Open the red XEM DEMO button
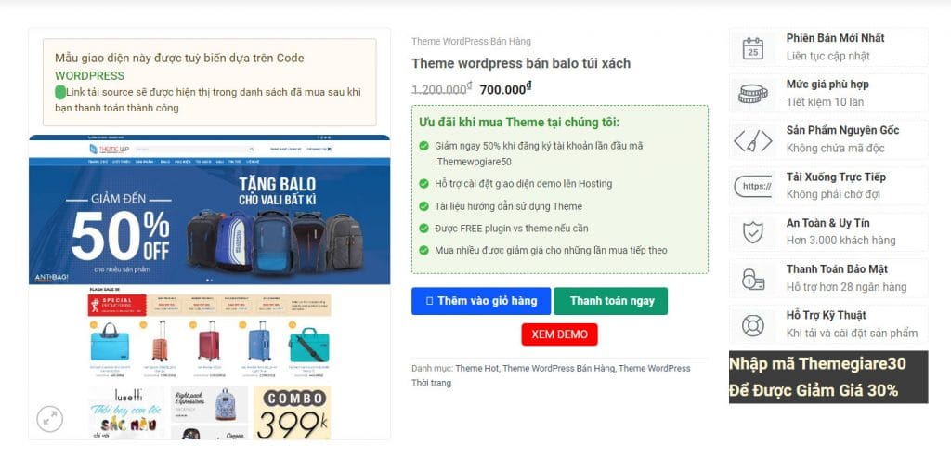The height and width of the screenshot is (471, 951). [559, 334]
